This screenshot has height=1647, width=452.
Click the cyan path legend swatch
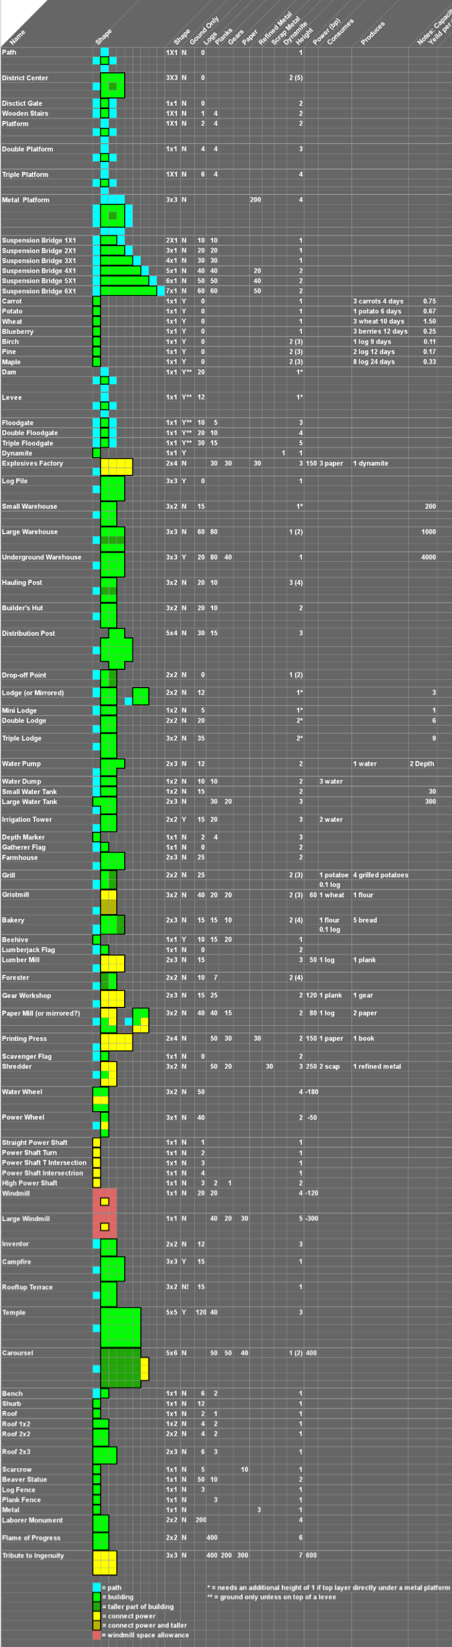pyautogui.click(x=97, y=1588)
